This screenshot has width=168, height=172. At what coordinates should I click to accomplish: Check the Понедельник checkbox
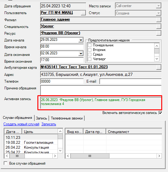click(90, 45)
